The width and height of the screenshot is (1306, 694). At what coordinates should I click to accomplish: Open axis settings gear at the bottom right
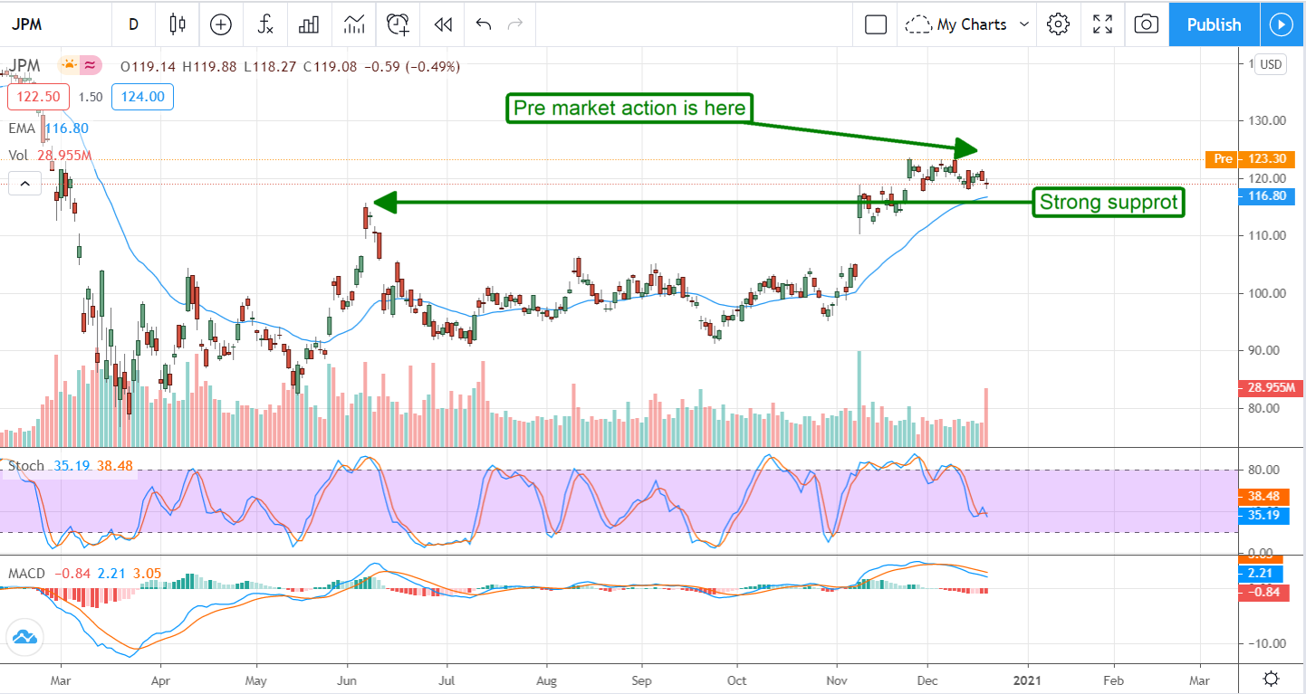1272,679
